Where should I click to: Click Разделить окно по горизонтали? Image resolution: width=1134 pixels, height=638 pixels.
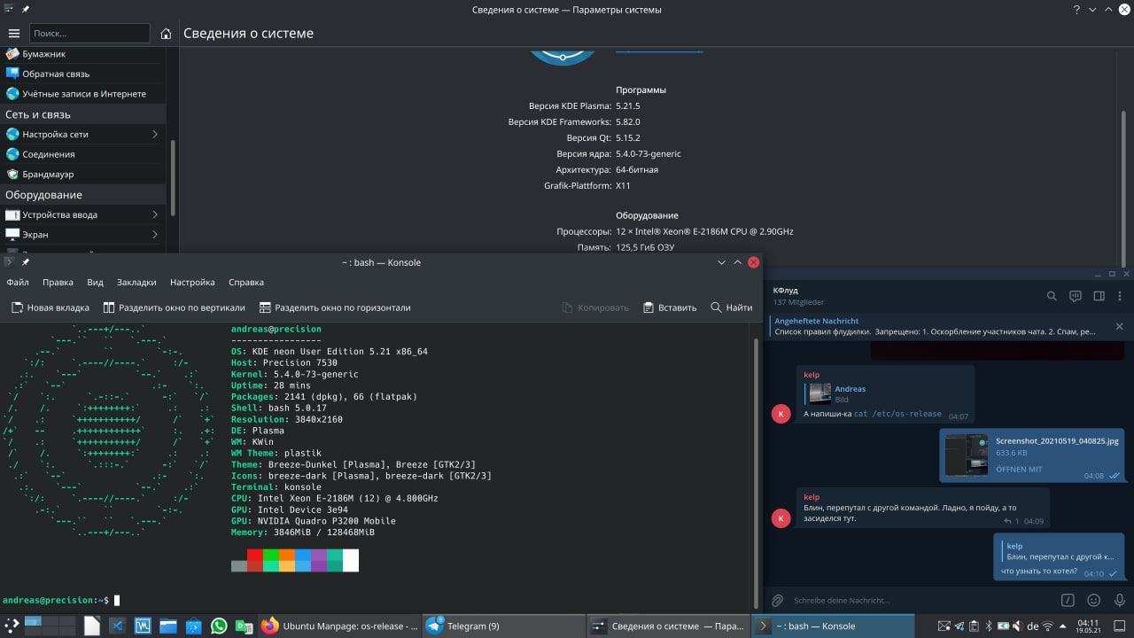coord(335,307)
